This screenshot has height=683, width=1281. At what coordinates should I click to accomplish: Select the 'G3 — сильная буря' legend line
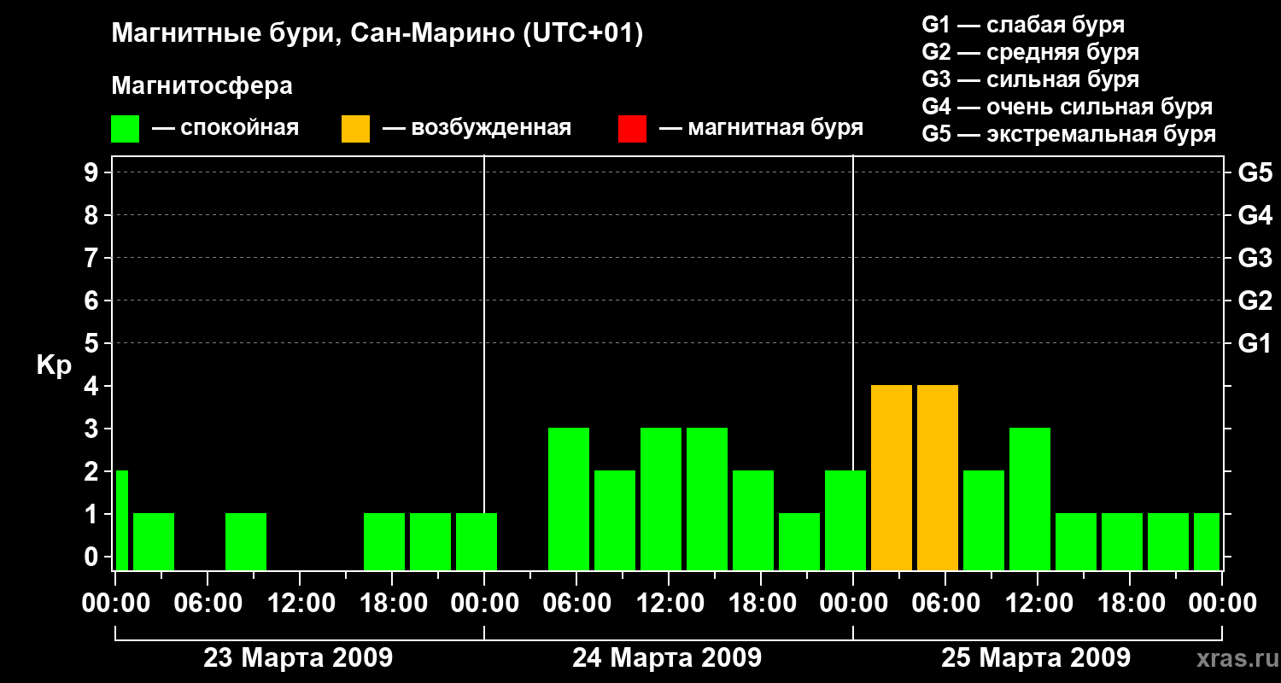1030,79
